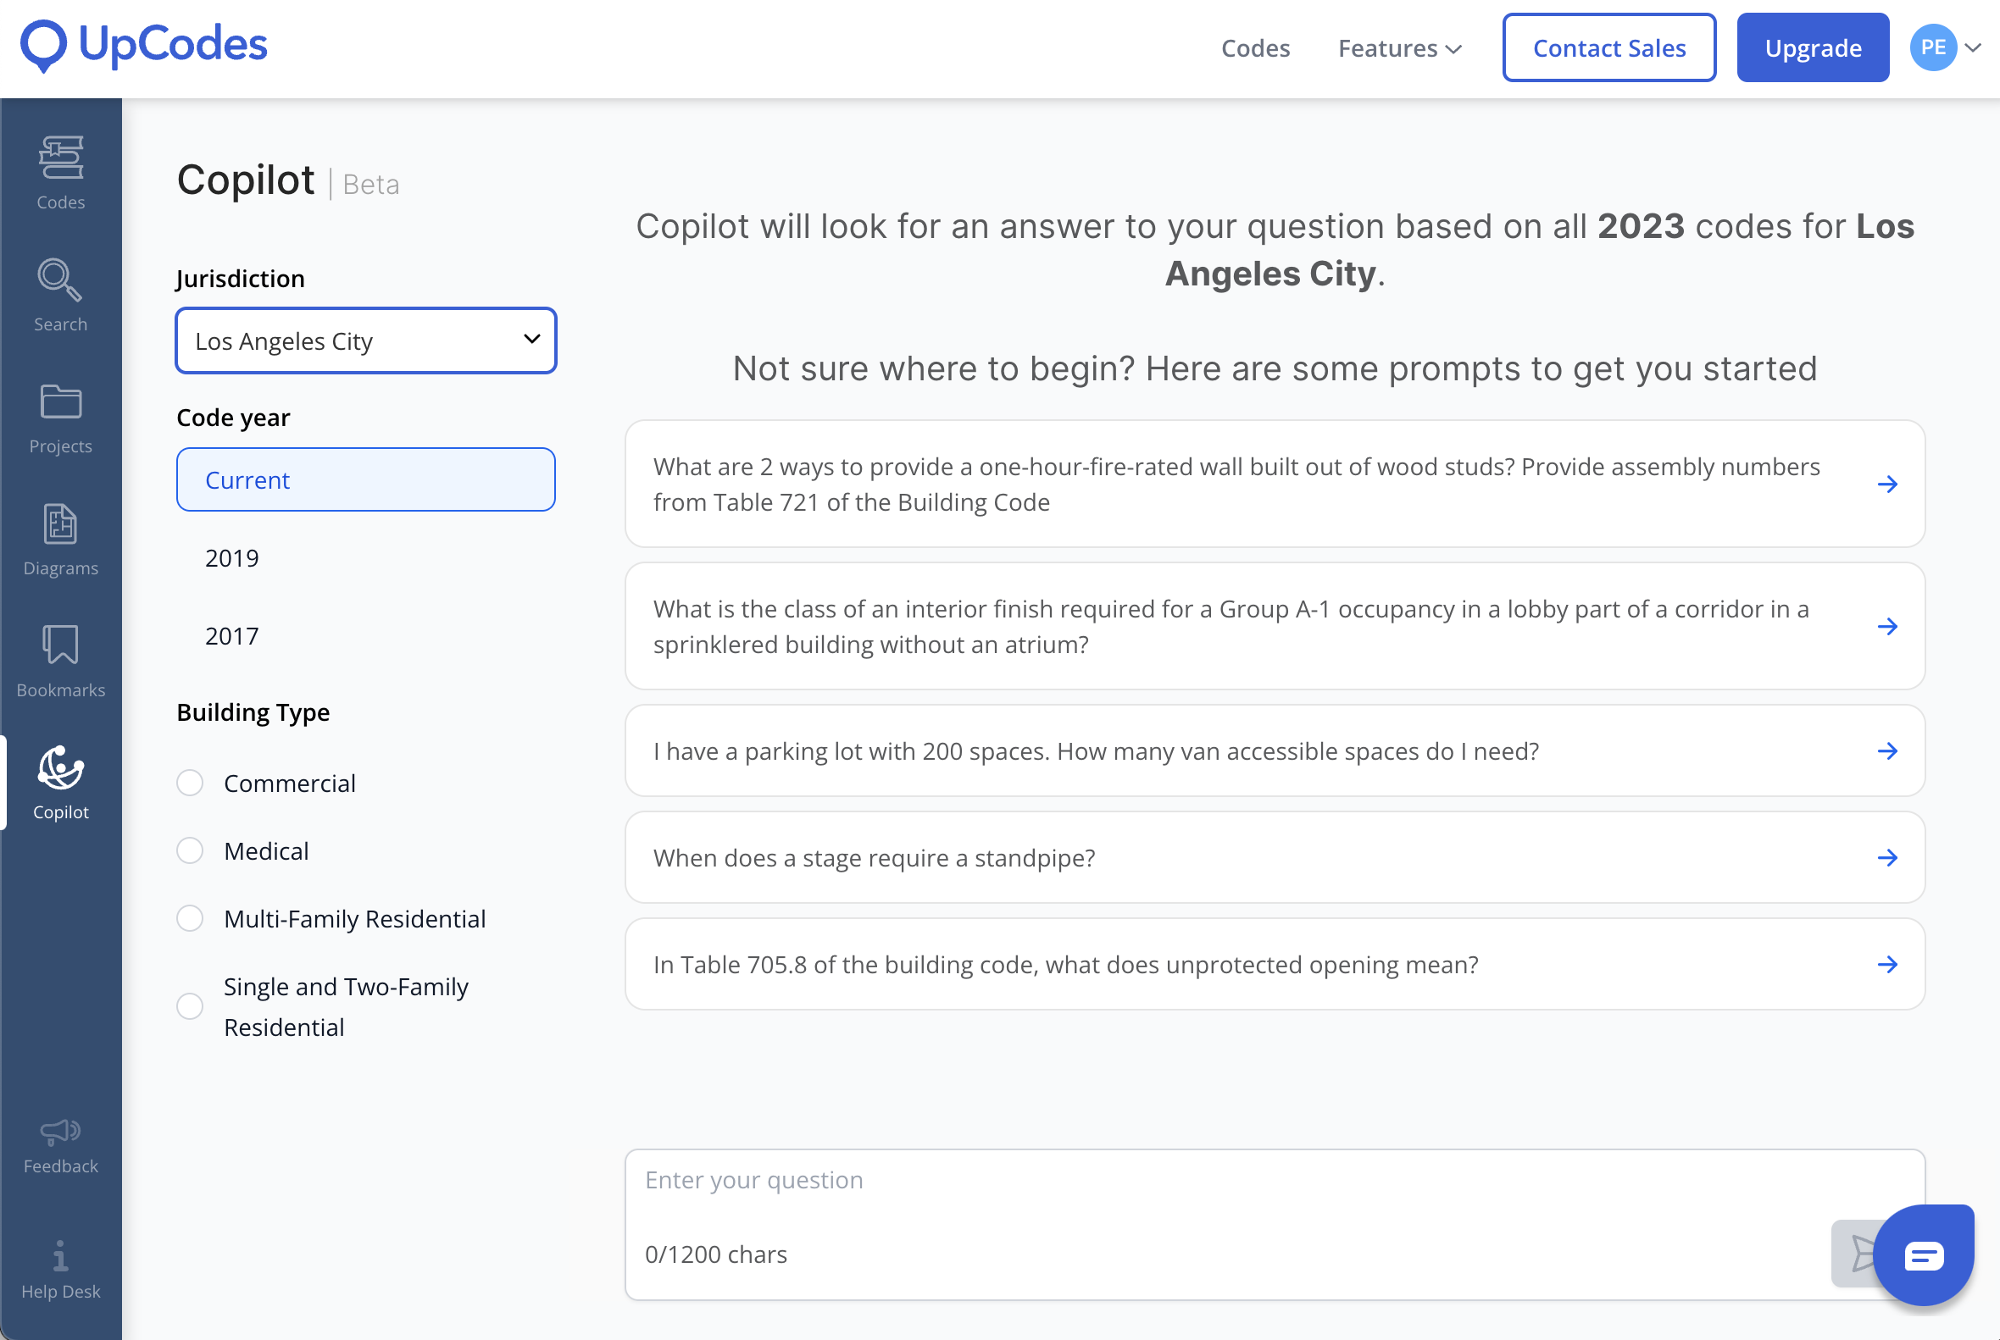This screenshot has height=1340, width=2000.
Task: Select Multi-Family Residential building type
Action: click(190, 918)
